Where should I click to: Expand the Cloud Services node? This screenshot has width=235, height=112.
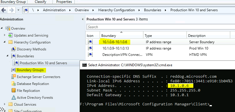pos(5,104)
